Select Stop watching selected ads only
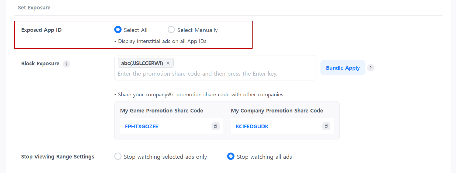This screenshot has width=456, height=173. (118, 156)
